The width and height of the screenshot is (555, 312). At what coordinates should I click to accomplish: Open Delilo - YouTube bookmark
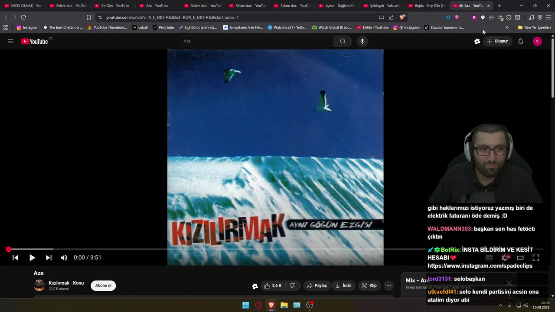372,27
